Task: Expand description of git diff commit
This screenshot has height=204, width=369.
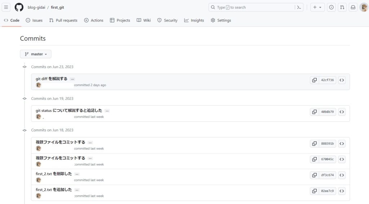Action: click(72, 79)
